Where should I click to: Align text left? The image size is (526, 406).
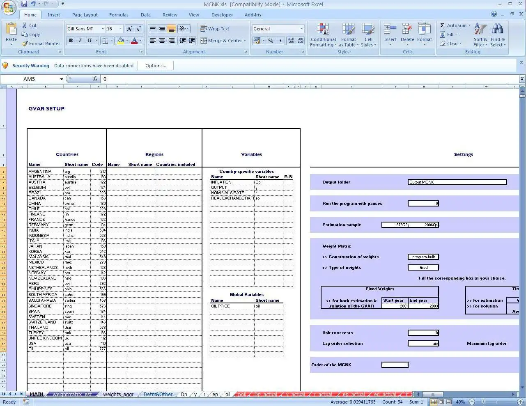click(152, 41)
